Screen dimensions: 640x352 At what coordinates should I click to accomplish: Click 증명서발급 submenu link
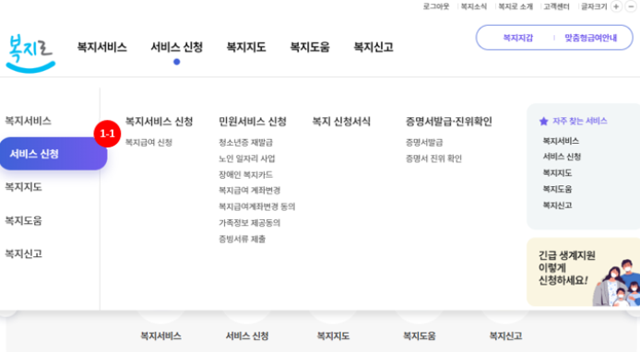pos(424,142)
